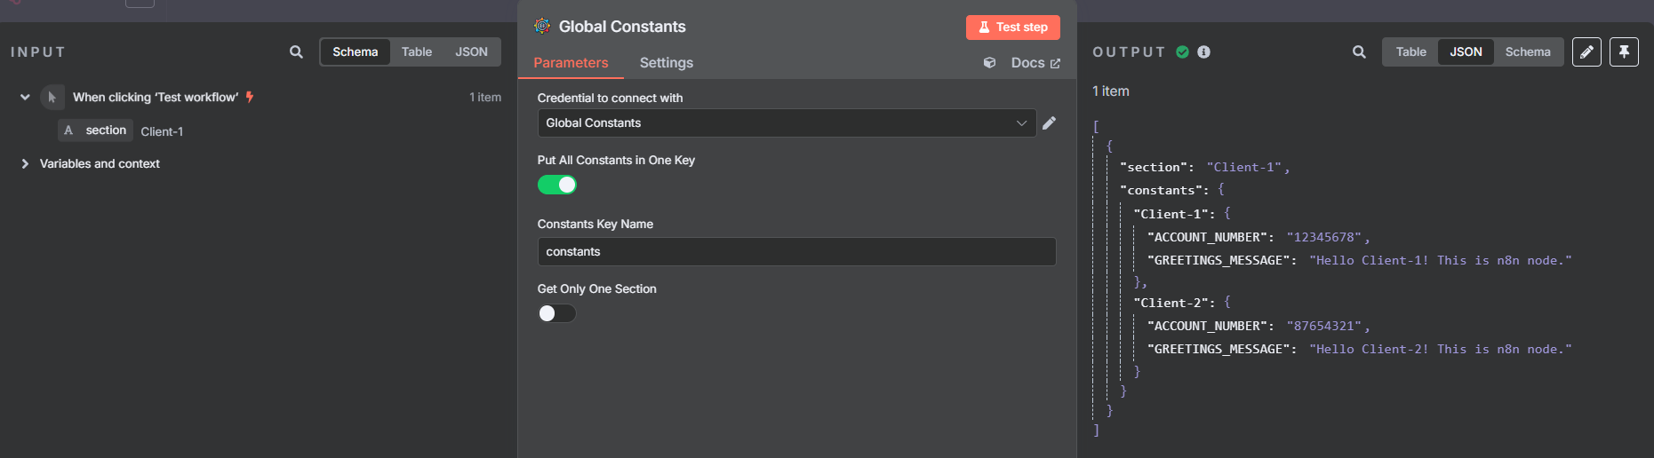Click the Constants Key Name field
The width and height of the screenshot is (1654, 458).
click(x=796, y=252)
